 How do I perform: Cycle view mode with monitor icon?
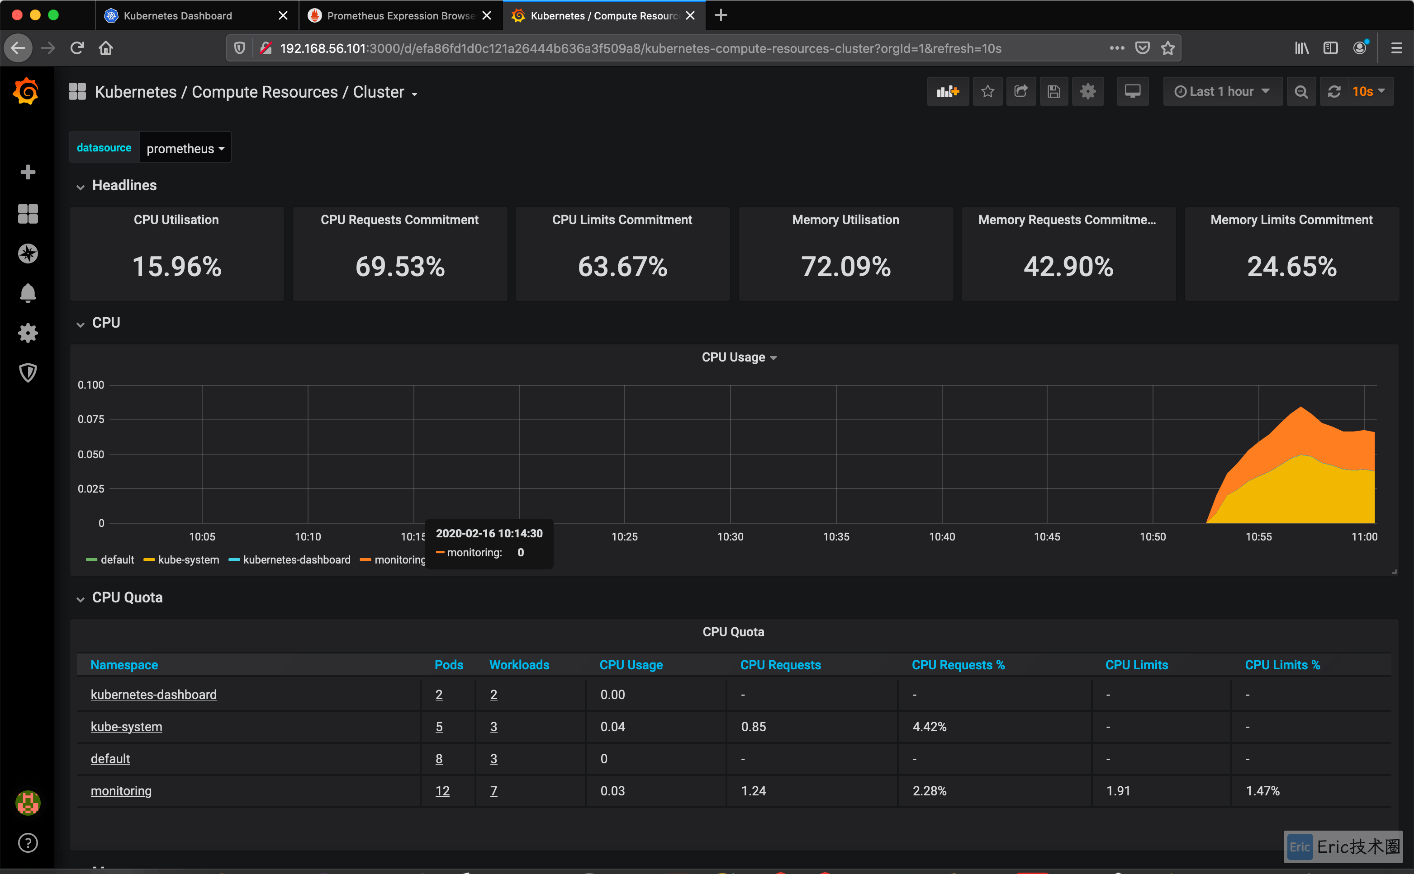1132,91
